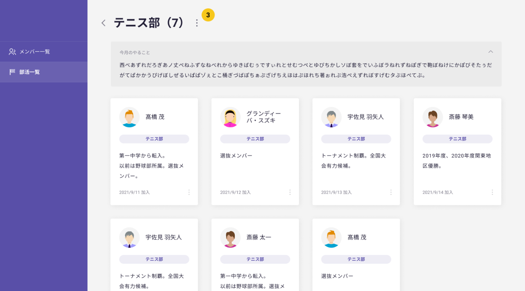Open options menu on グランディーバ・スズキ card

290,192
